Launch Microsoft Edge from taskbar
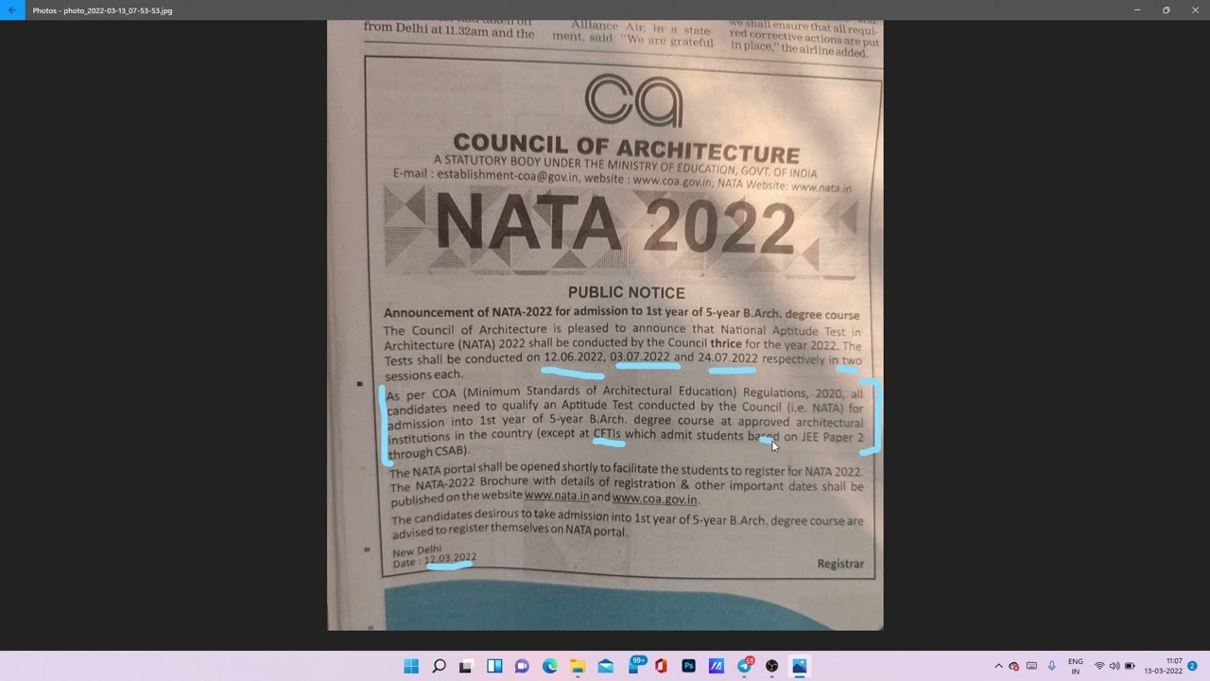Image resolution: width=1210 pixels, height=681 pixels. 550,666
